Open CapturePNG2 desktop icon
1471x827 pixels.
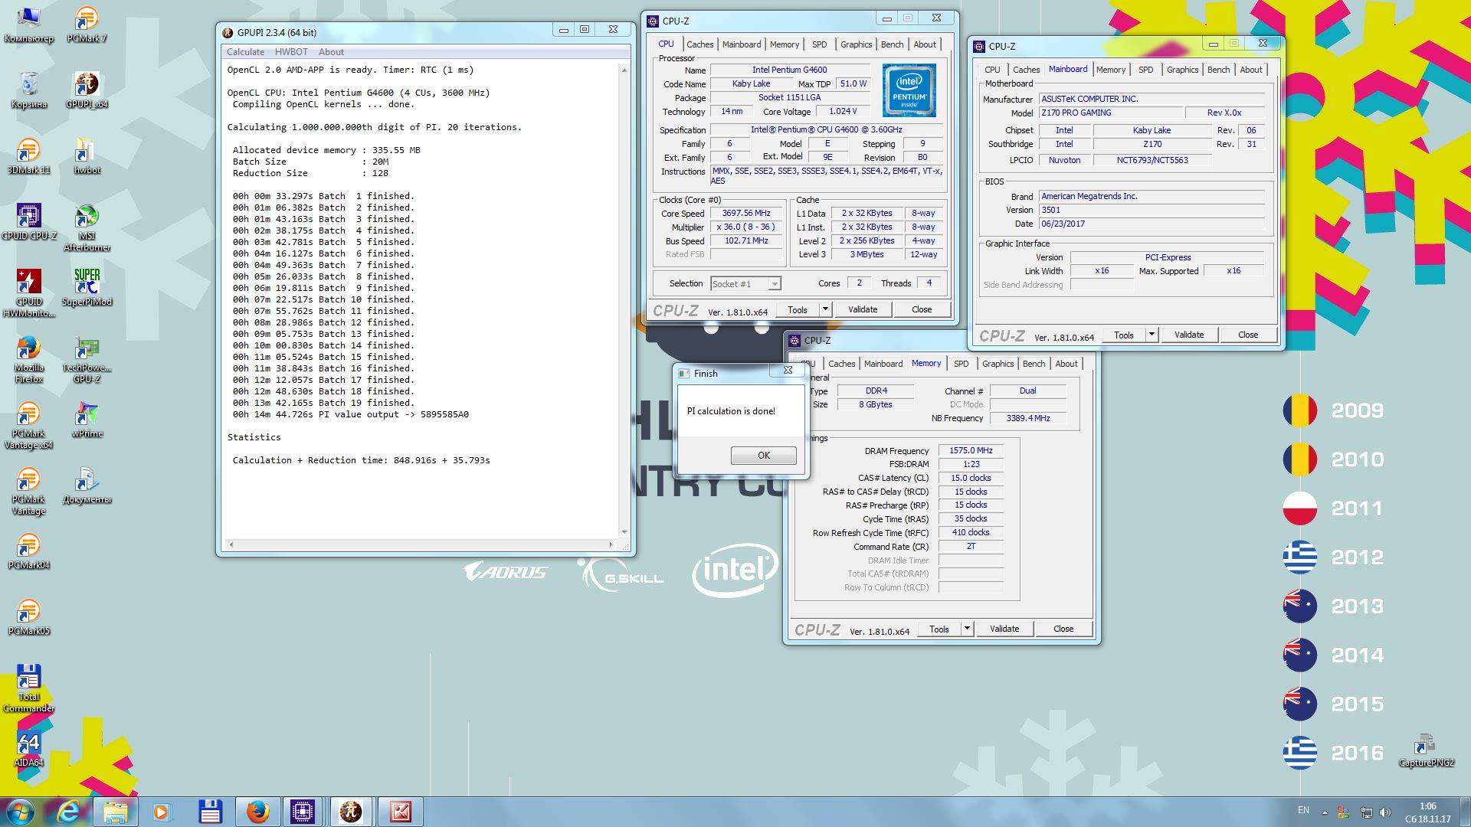click(x=1426, y=749)
